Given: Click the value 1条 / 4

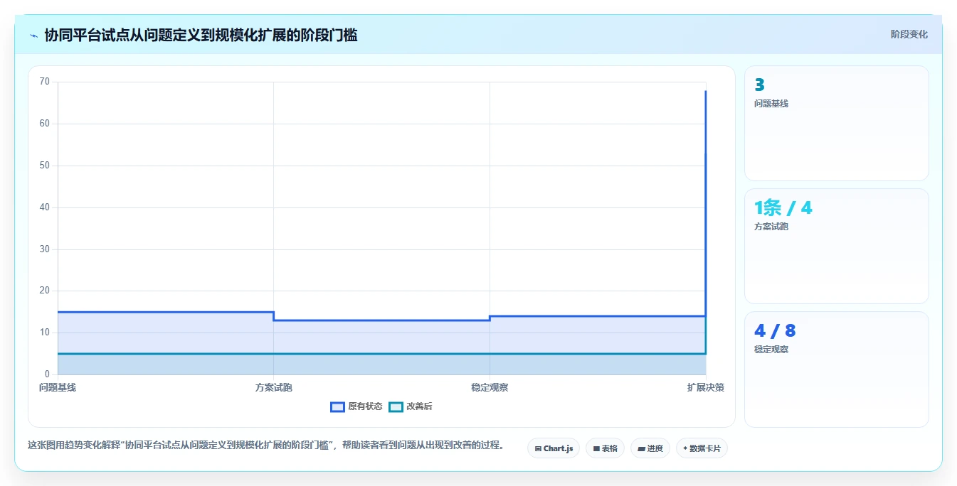Looking at the screenshot, I should pos(783,207).
